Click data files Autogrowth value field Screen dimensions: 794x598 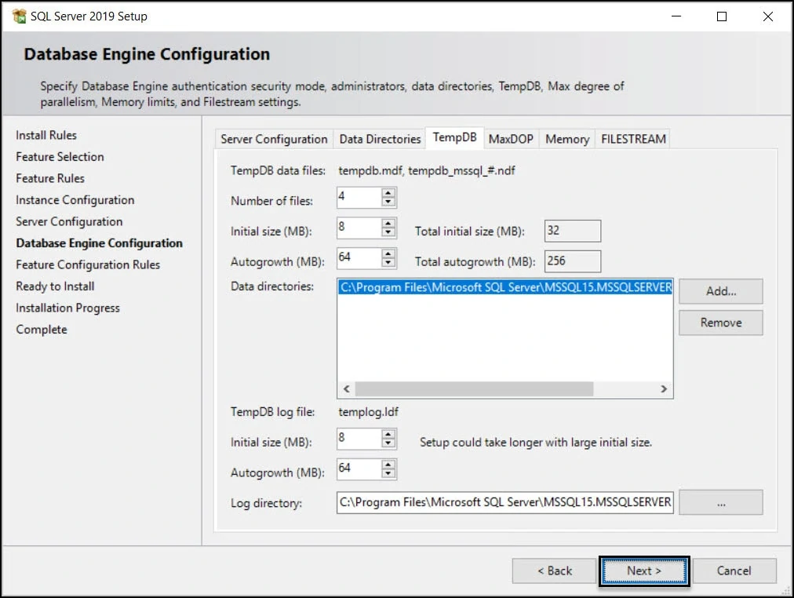(x=359, y=258)
